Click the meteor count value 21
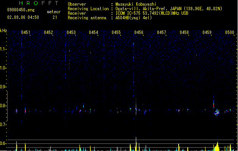This screenshot has height=151, width=238. (55, 17)
